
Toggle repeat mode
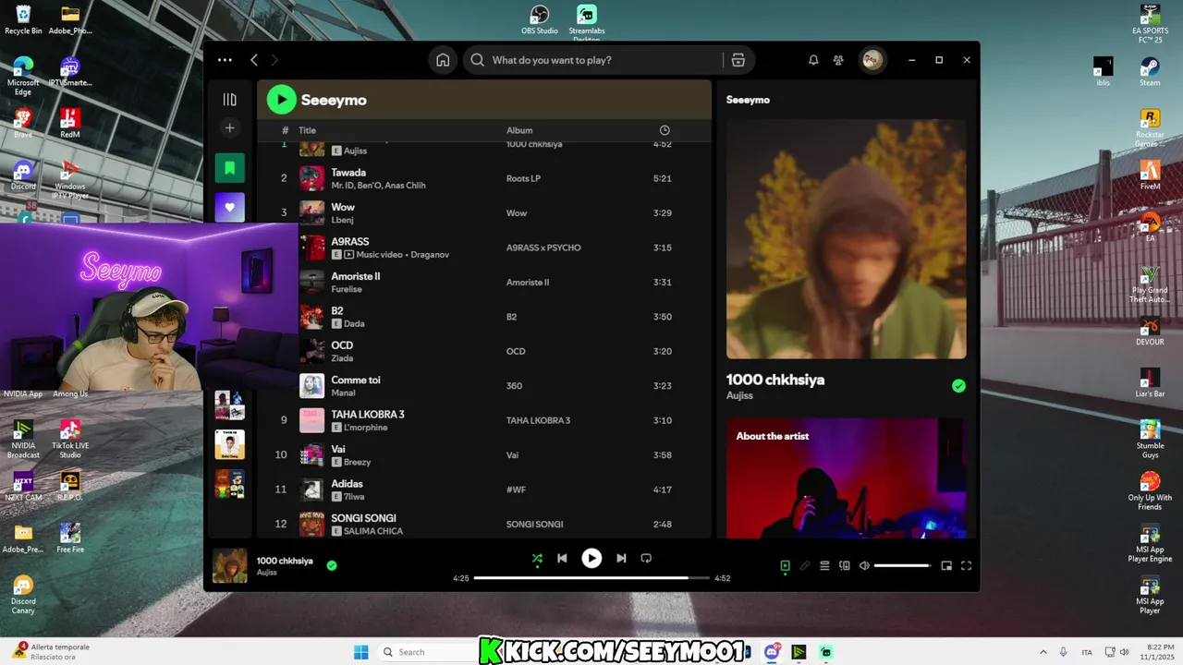tap(646, 558)
